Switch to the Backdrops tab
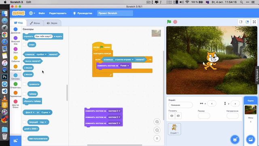The width and height of the screenshot is (259, 146). point(35,23)
